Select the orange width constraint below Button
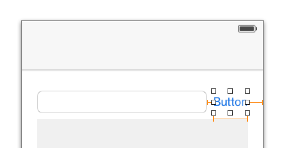Screen dimensions: 281x148 point(231,119)
